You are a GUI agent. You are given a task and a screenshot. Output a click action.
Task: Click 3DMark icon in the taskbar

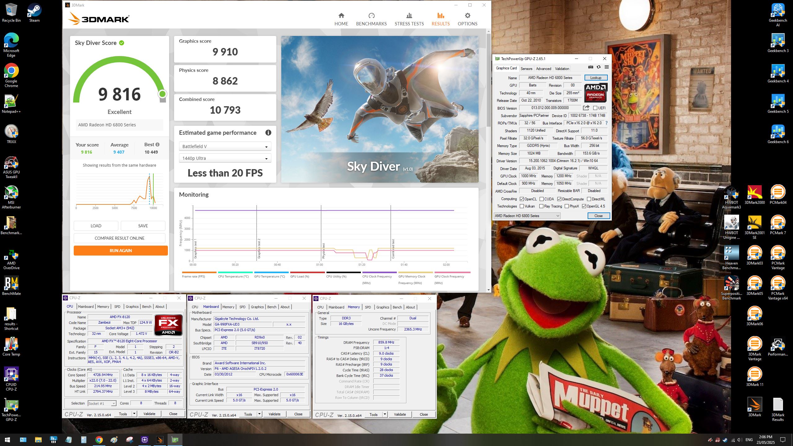coord(160,439)
